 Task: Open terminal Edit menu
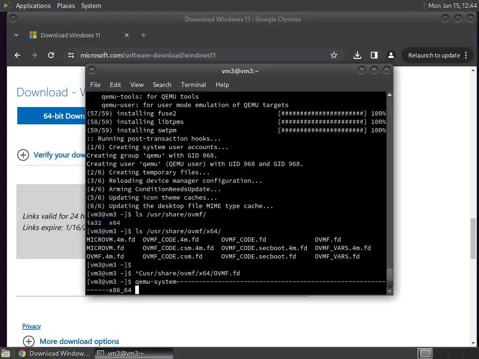click(116, 85)
